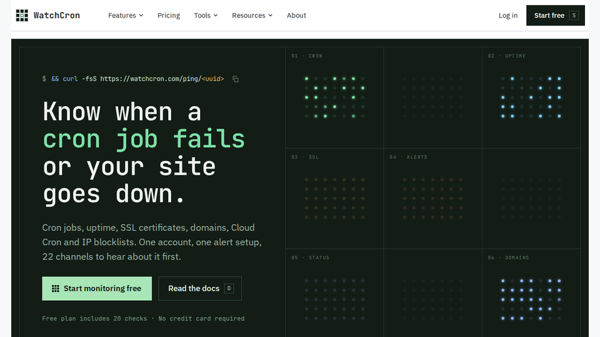Click the 'cron job fails' headline text
The width and height of the screenshot is (600, 337).
coord(144,139)
